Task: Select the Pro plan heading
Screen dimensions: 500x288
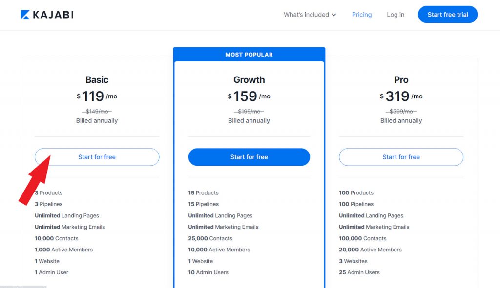Action: [401, 79]
